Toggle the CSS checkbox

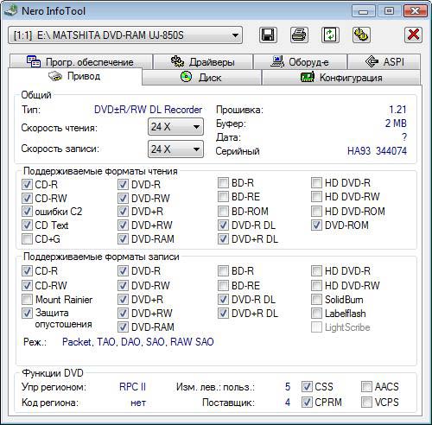click(x=307, y=387)
